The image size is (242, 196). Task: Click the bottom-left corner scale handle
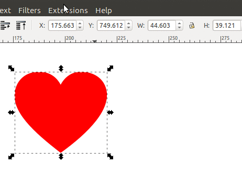[x=12, y=156]
